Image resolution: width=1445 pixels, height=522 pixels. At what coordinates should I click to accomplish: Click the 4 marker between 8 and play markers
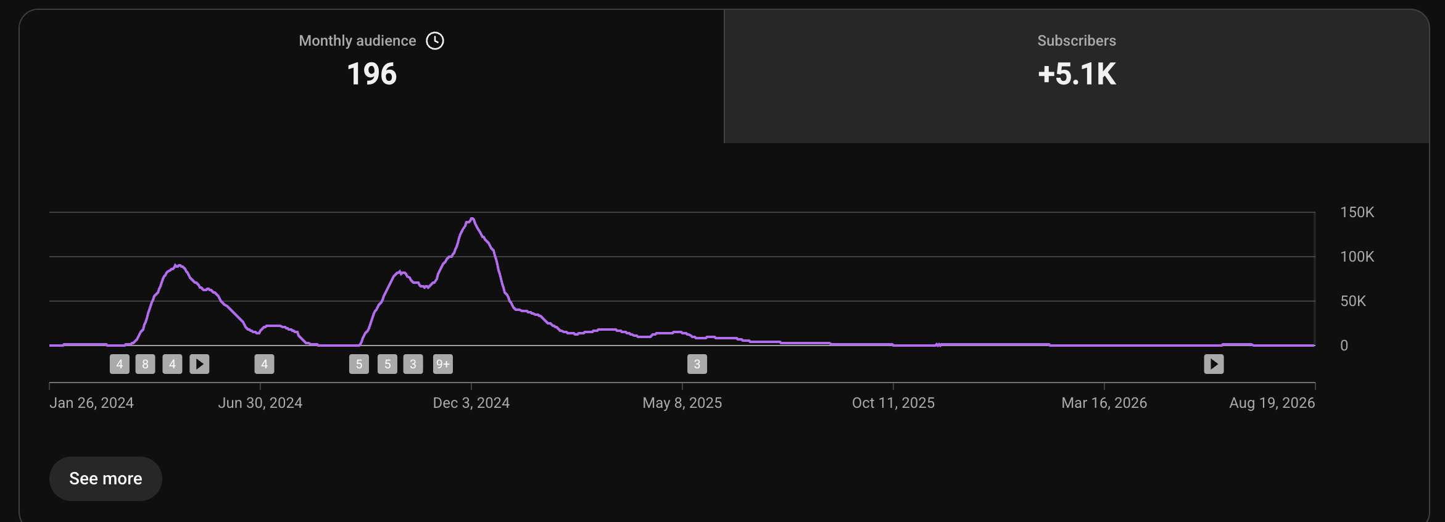click(x=173, y=364)
